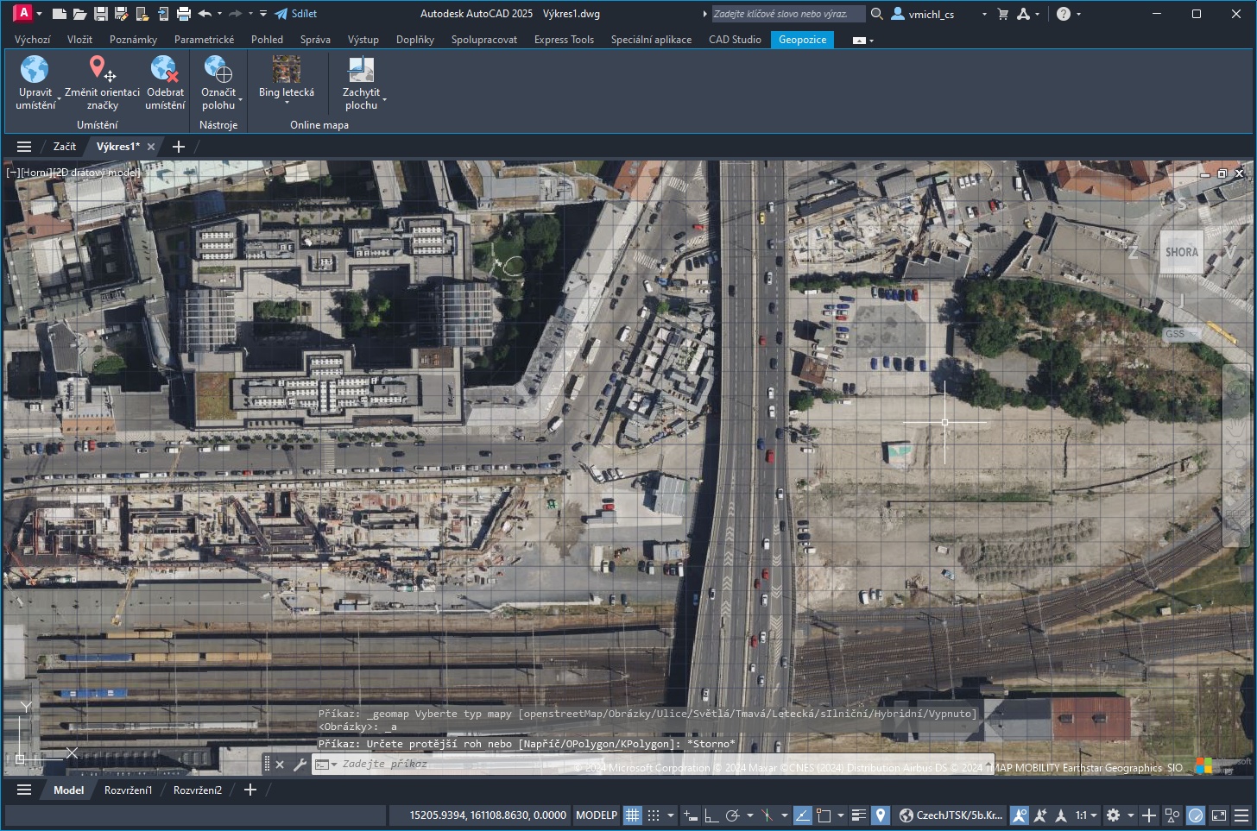Open from web and mobile icon
Screen dimensions: 1257x831
pyautogui.click(x=142, y=14)
